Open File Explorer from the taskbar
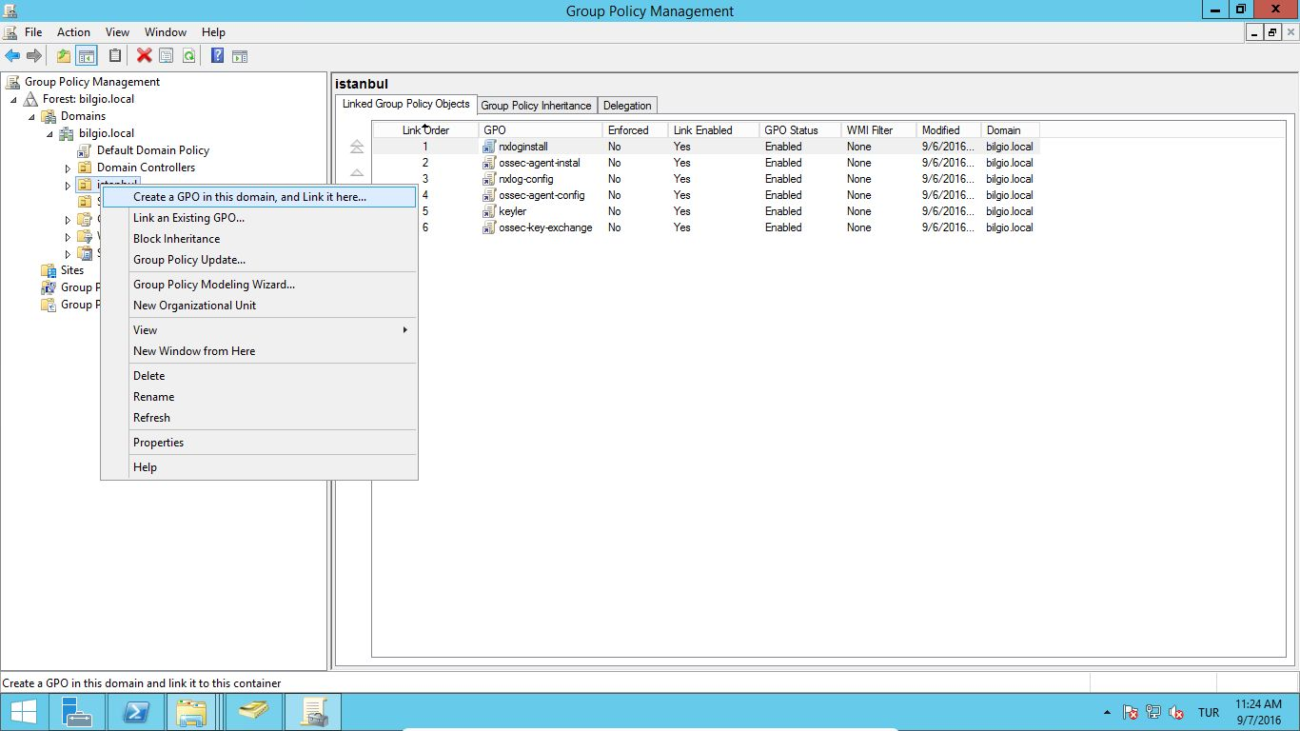 [x=191, y=712]
